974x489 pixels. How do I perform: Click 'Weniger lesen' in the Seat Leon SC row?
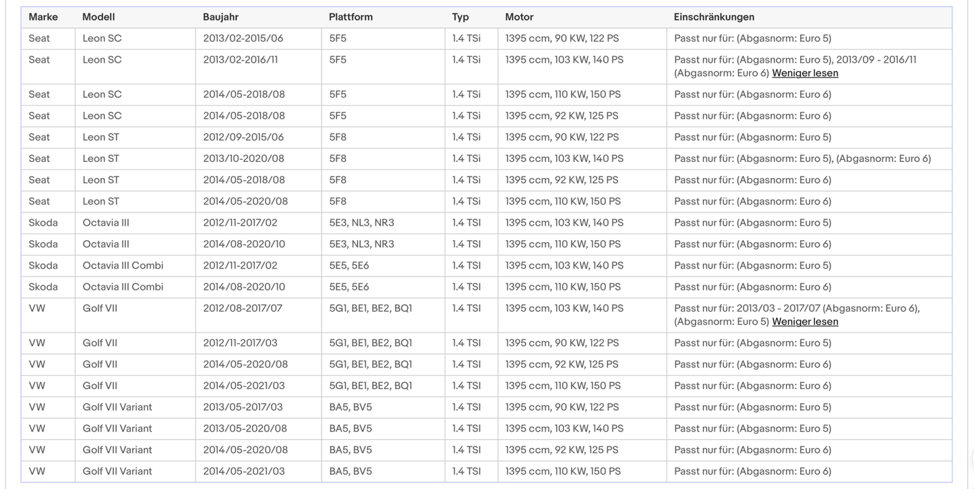point(805,74)
